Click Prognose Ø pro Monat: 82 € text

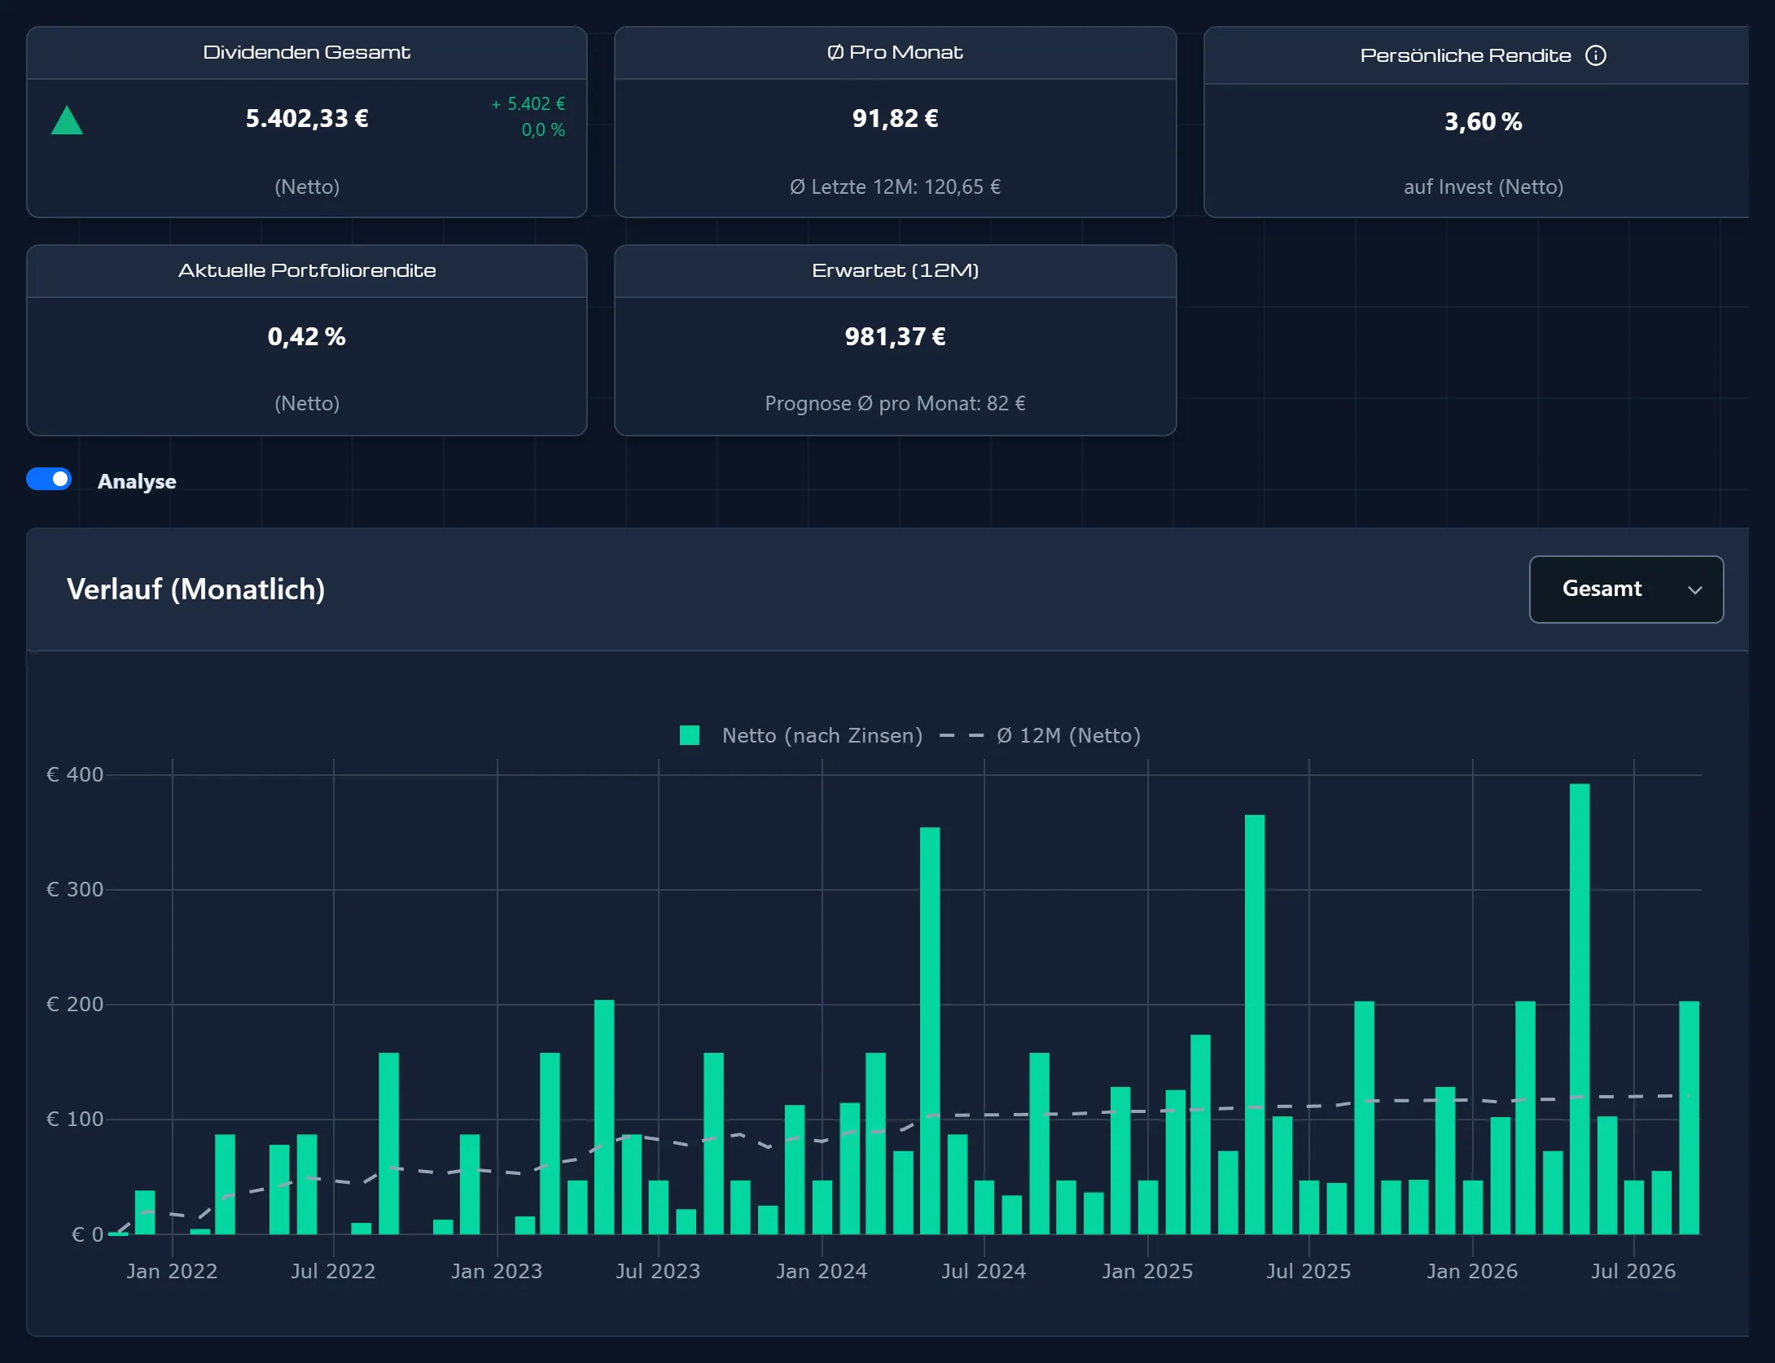tap(895, 404)
